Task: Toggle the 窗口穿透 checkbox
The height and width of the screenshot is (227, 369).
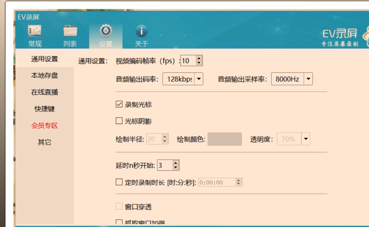Action: 119,206
